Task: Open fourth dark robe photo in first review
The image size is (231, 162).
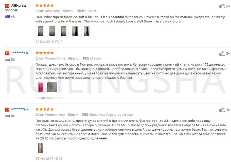Action: 75,31
